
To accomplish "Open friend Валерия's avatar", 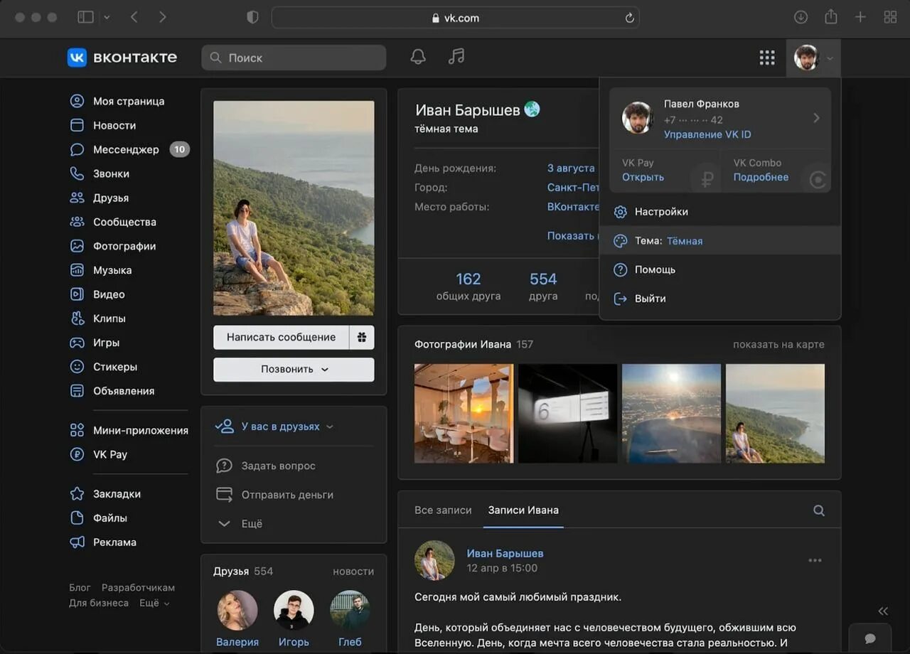I will pos(237,610).
